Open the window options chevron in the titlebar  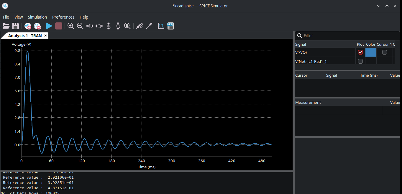pyautogui.click(x=378, y=6)
